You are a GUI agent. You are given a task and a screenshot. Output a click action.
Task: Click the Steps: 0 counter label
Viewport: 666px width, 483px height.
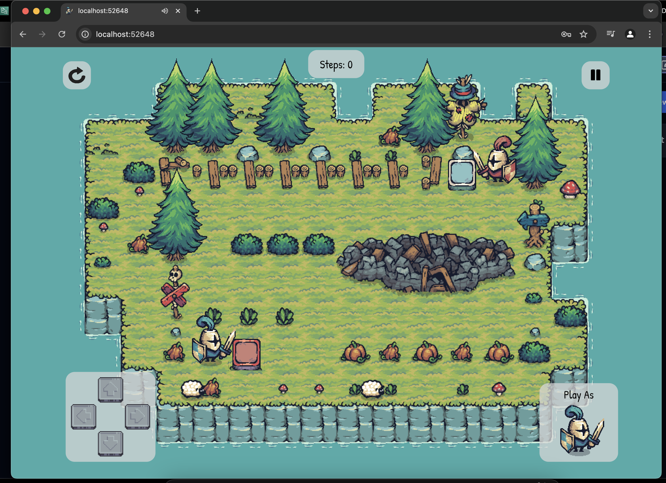coord(336,64)
